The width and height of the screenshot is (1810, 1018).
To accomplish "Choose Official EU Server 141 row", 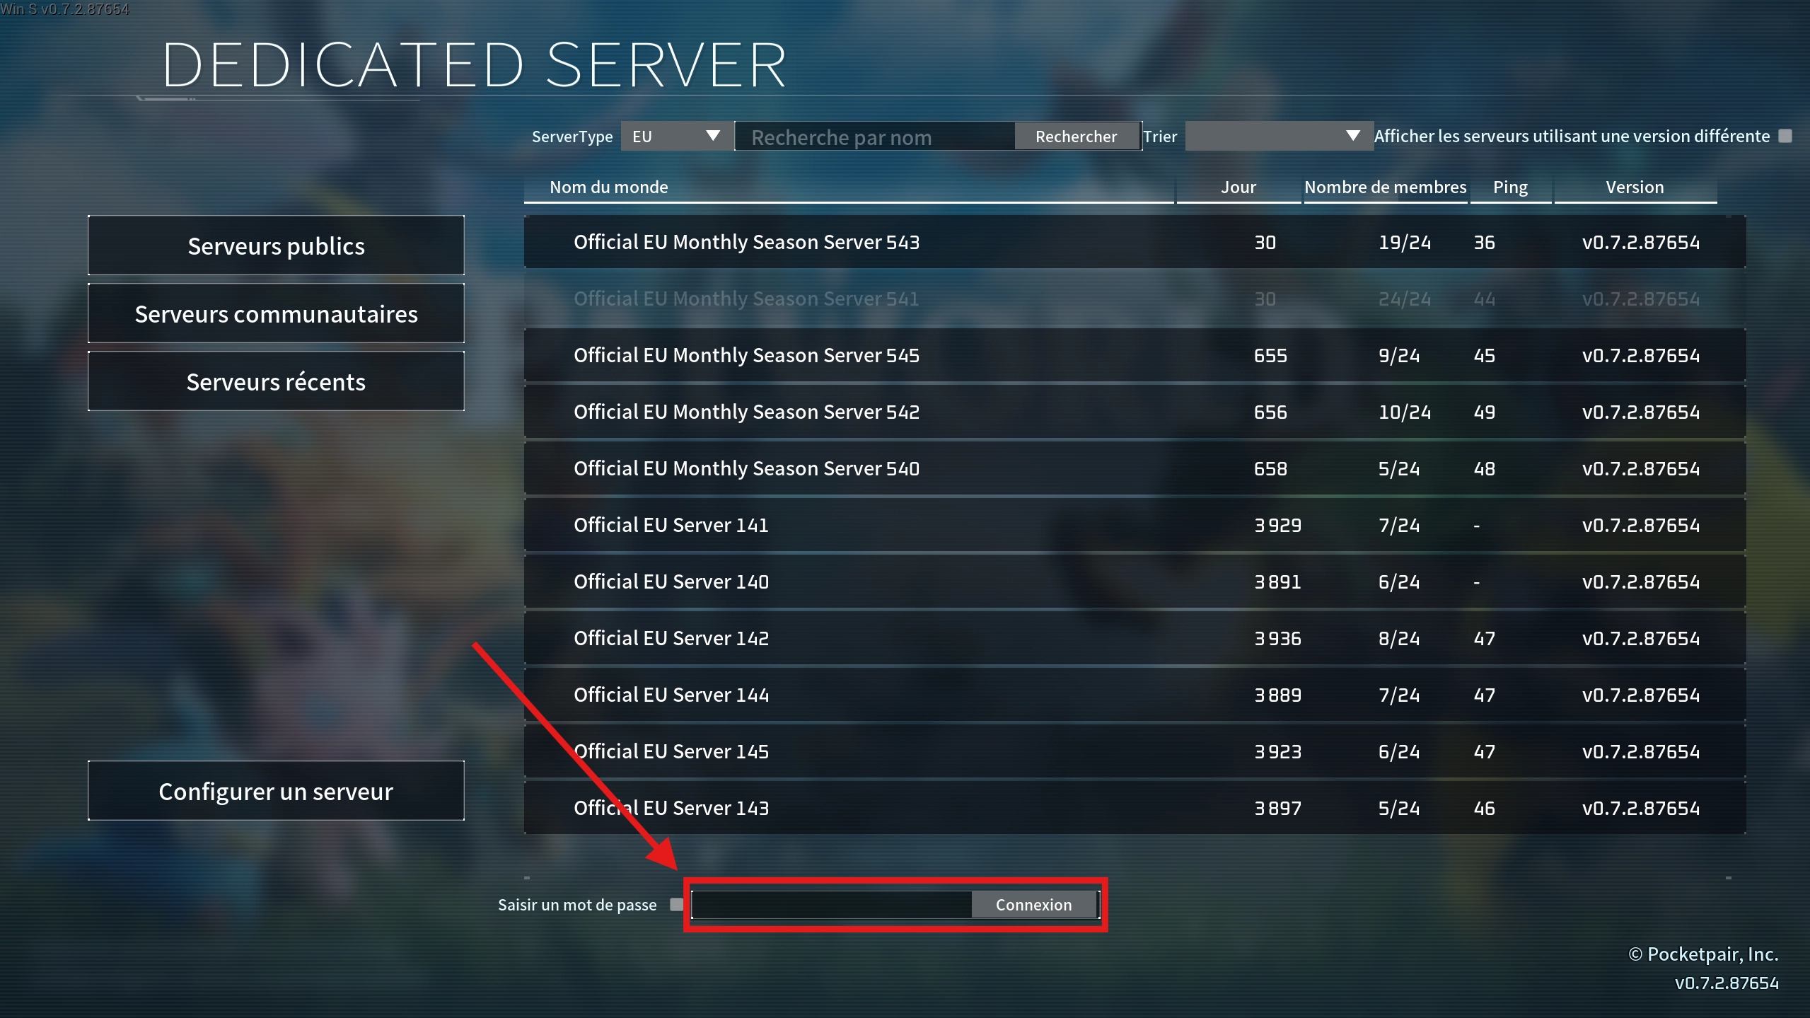I will 1135,525.
